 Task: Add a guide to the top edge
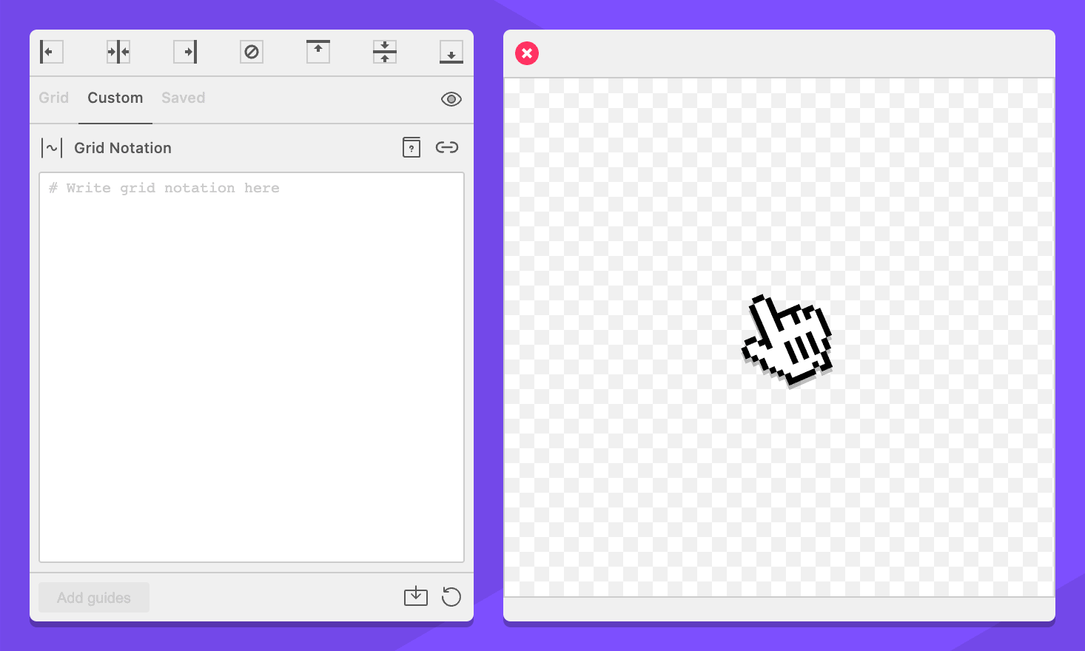[x=318, y=52]
